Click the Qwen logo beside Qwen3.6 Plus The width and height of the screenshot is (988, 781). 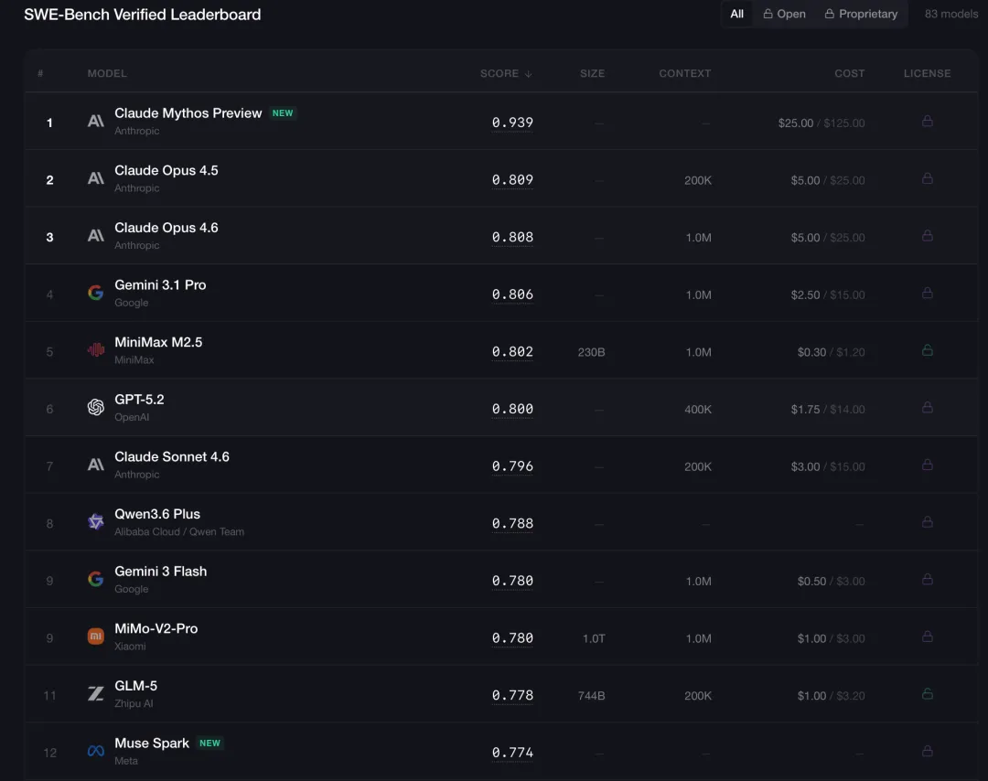click(95, 522)
